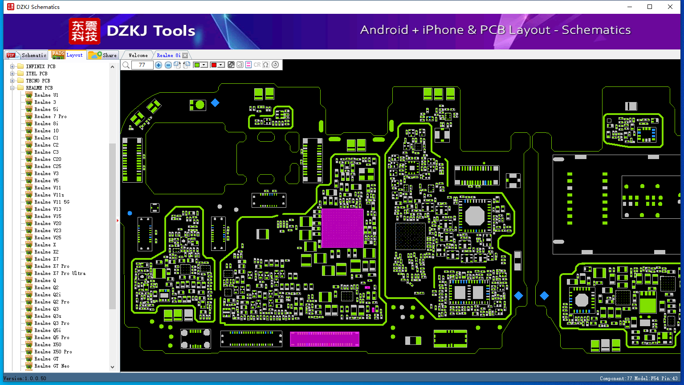Viewport: 684px width, 385px height.
Task: Open Realme 3 layout file
Action: (45, 102)
